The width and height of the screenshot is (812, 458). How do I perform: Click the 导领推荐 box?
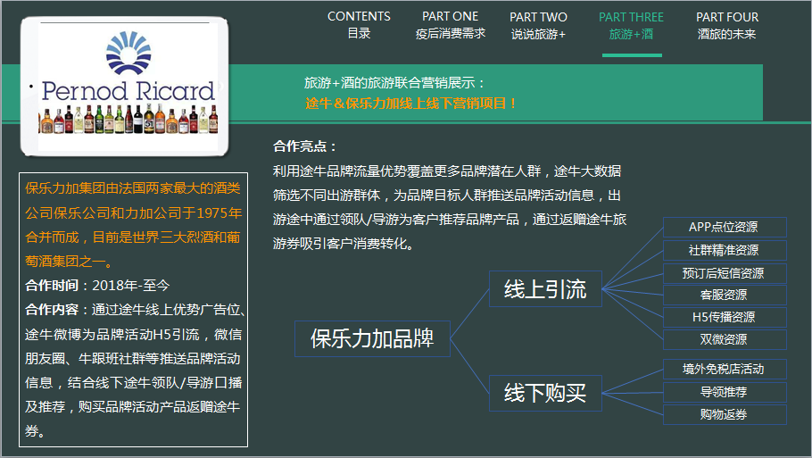tap(724, 392)
